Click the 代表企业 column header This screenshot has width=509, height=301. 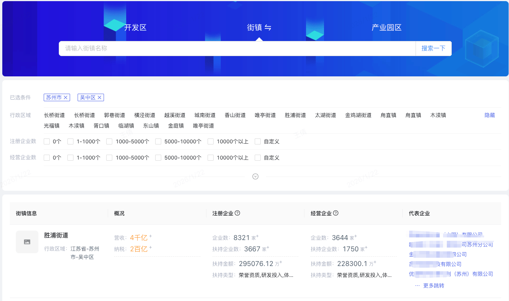click(x=419, y=213)
